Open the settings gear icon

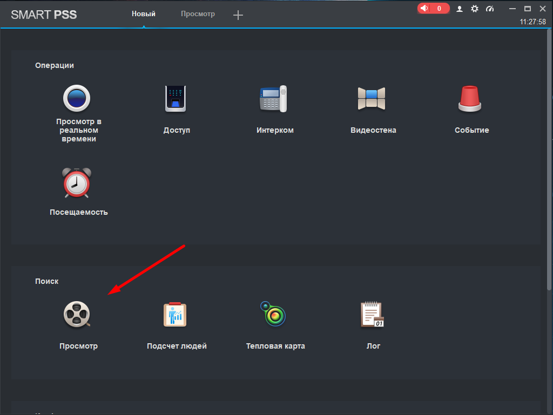[475, 9]
